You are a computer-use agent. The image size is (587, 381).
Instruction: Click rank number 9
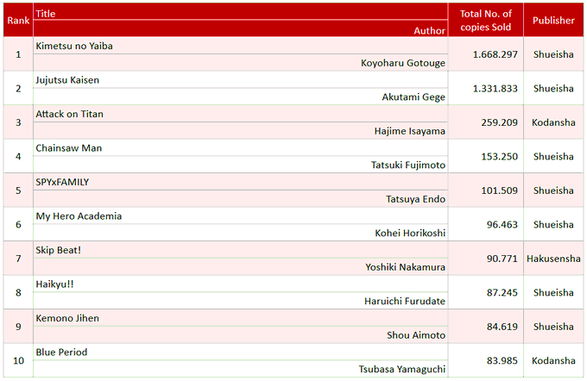point(18,327)
